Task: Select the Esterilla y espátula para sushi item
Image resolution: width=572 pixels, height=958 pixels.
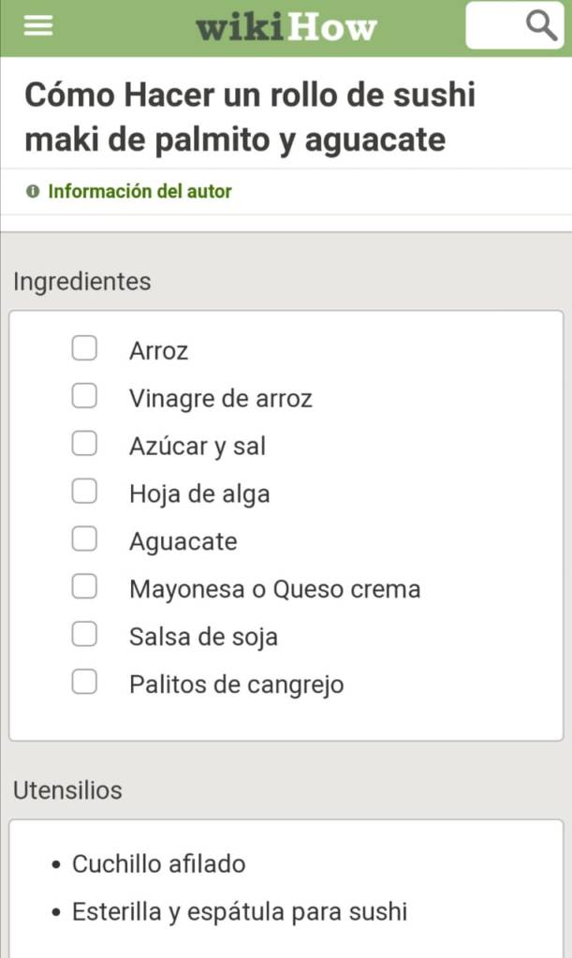Action: (240, 912)
